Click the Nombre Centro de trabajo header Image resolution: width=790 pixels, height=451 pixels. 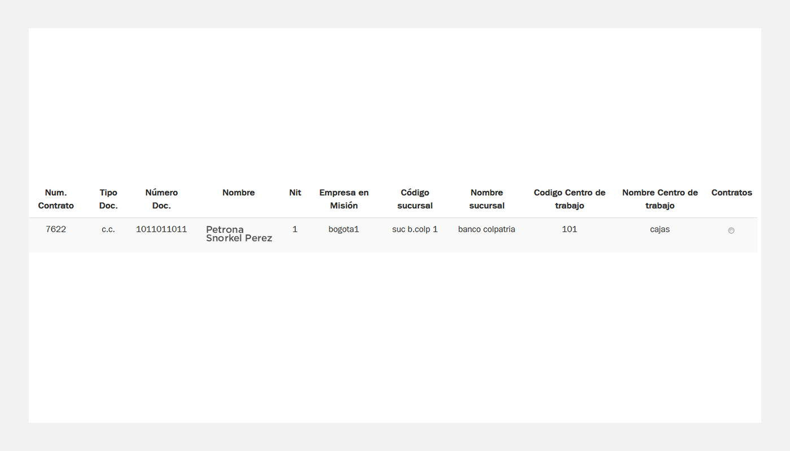660,199
